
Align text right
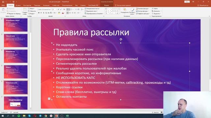73,13
